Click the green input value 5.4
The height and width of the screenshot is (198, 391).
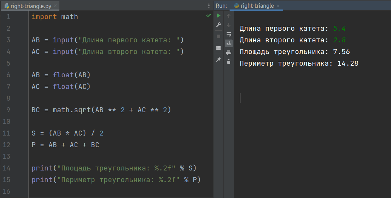339,28
